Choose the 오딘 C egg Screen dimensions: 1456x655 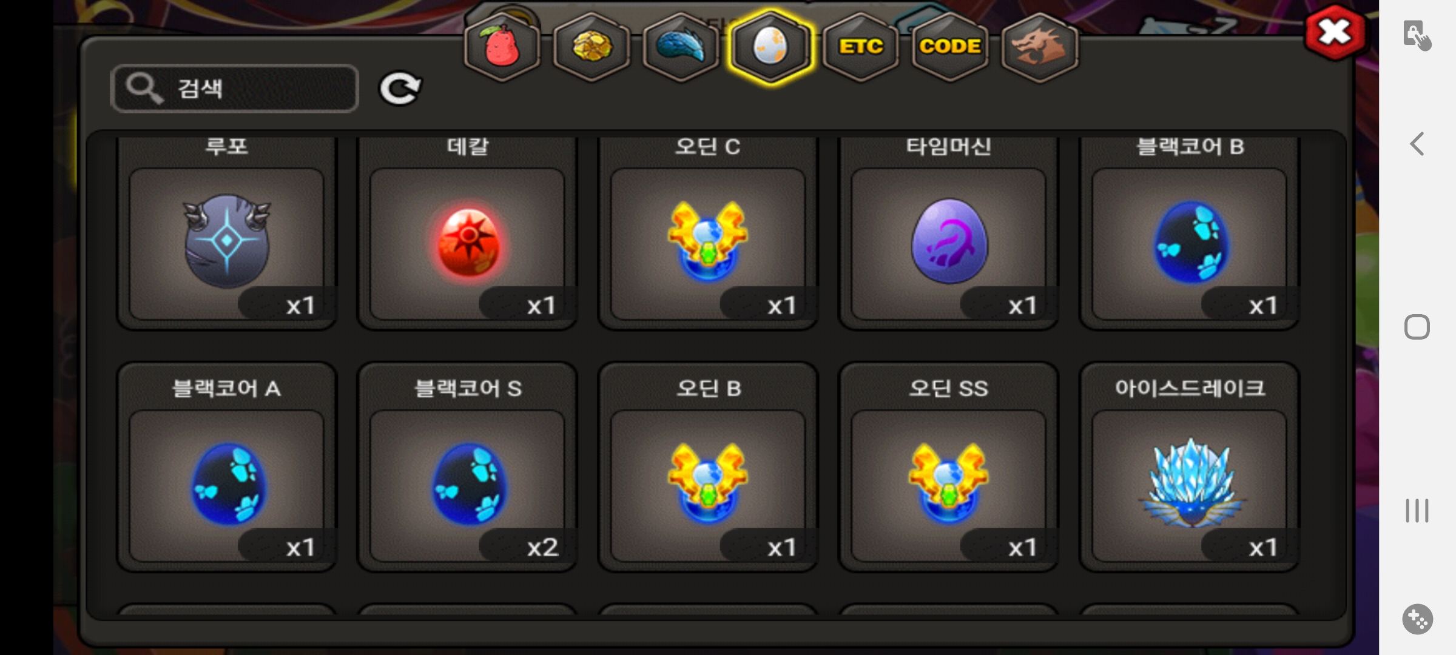(708, 233)
